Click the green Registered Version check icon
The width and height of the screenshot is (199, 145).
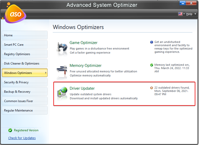click(x=10, y=130)
